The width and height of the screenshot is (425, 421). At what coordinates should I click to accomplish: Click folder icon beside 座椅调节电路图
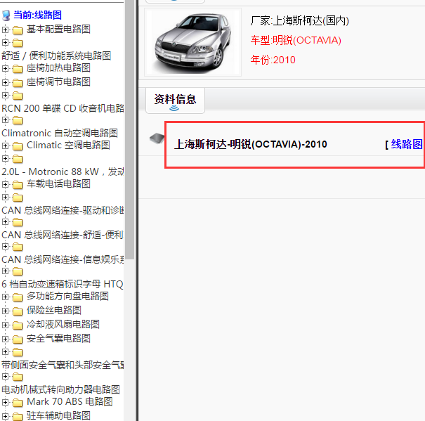(18, 83)
